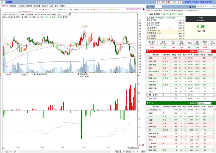
Task: Click the 查價 button at bottom
Action: [x=143, y=152]
